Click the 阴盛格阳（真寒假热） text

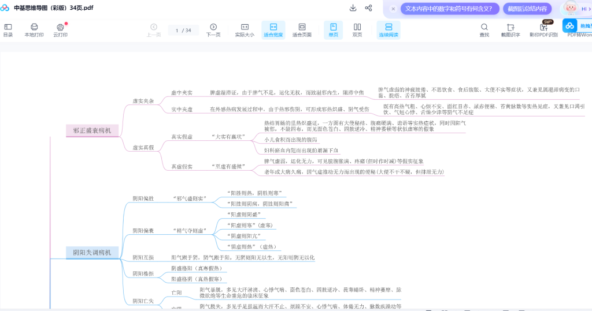point(197,268)
